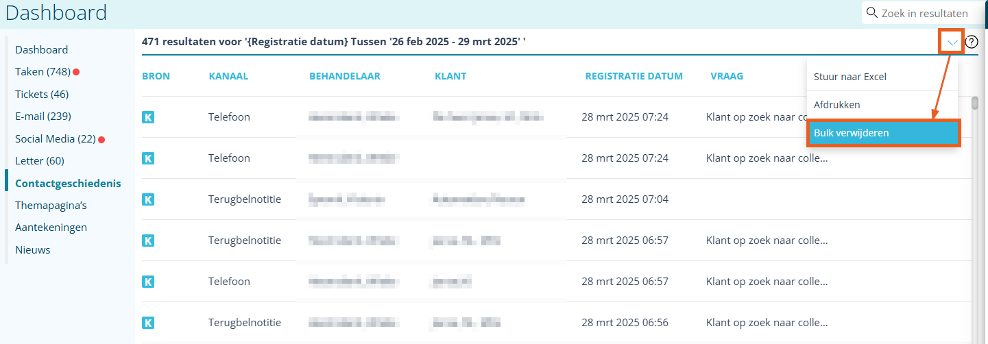Screen dimensions: 988x344
Task: Click the red dot beside Social Media
Action: coord(101,139)
